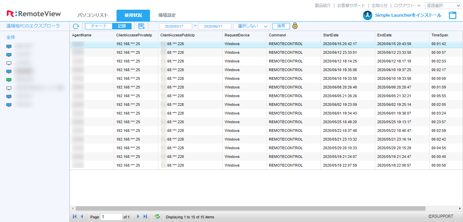This screenshot has width=463, height=222.
Task: Click the green refresh icon in the status bar
Action: click(x=157, y=217)
